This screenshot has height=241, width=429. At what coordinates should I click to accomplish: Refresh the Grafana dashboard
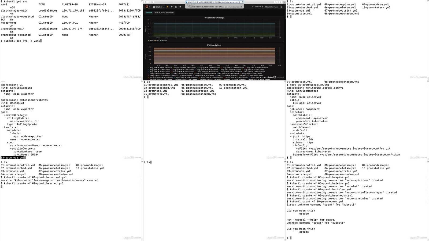[281, 7]
